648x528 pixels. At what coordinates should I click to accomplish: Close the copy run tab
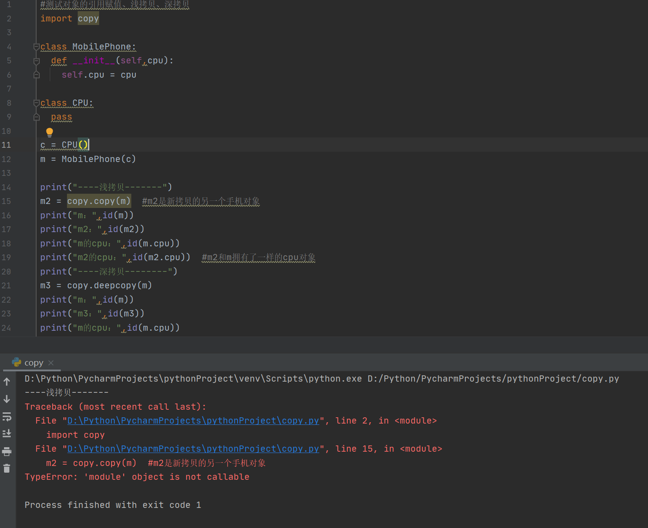pyautogui.click(x=51, y=363)
